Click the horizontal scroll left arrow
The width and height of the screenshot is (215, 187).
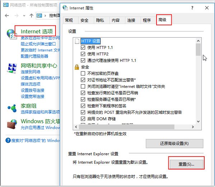click(76, 127)
